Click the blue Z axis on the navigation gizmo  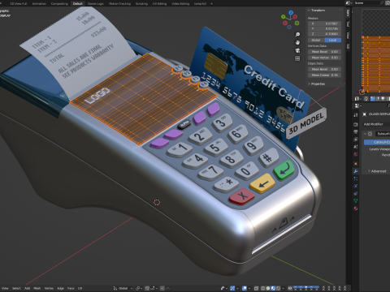291,13
